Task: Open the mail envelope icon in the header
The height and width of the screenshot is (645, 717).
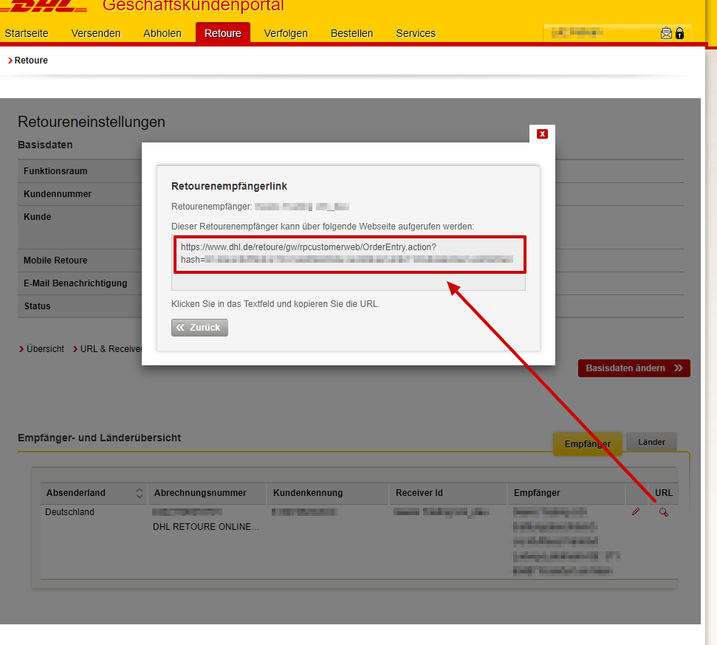Action: click(x=666, y=33)
